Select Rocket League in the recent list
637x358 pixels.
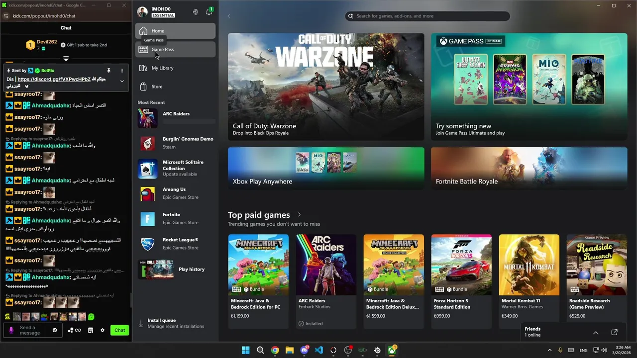(176, 244)
